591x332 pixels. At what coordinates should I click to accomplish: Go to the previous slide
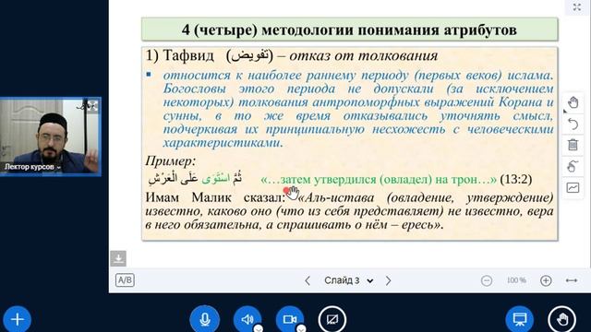click(308, 280)
